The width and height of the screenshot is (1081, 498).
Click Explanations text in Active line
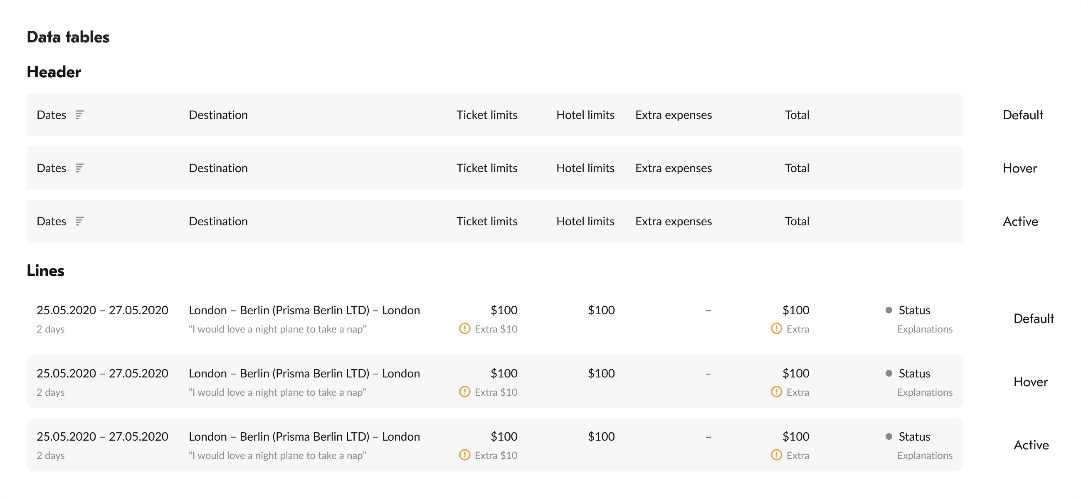[925, 455]
